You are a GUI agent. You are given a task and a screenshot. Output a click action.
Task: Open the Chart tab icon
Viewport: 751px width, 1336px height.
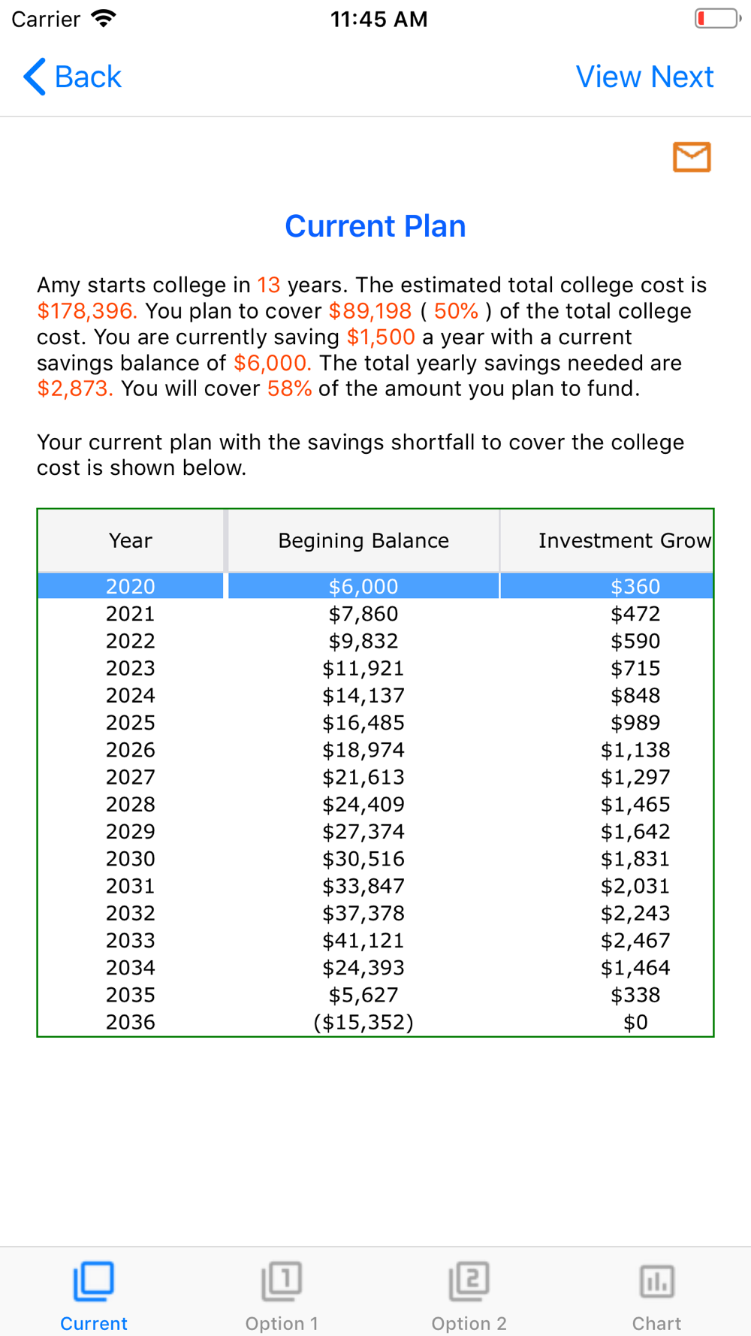657,1280
